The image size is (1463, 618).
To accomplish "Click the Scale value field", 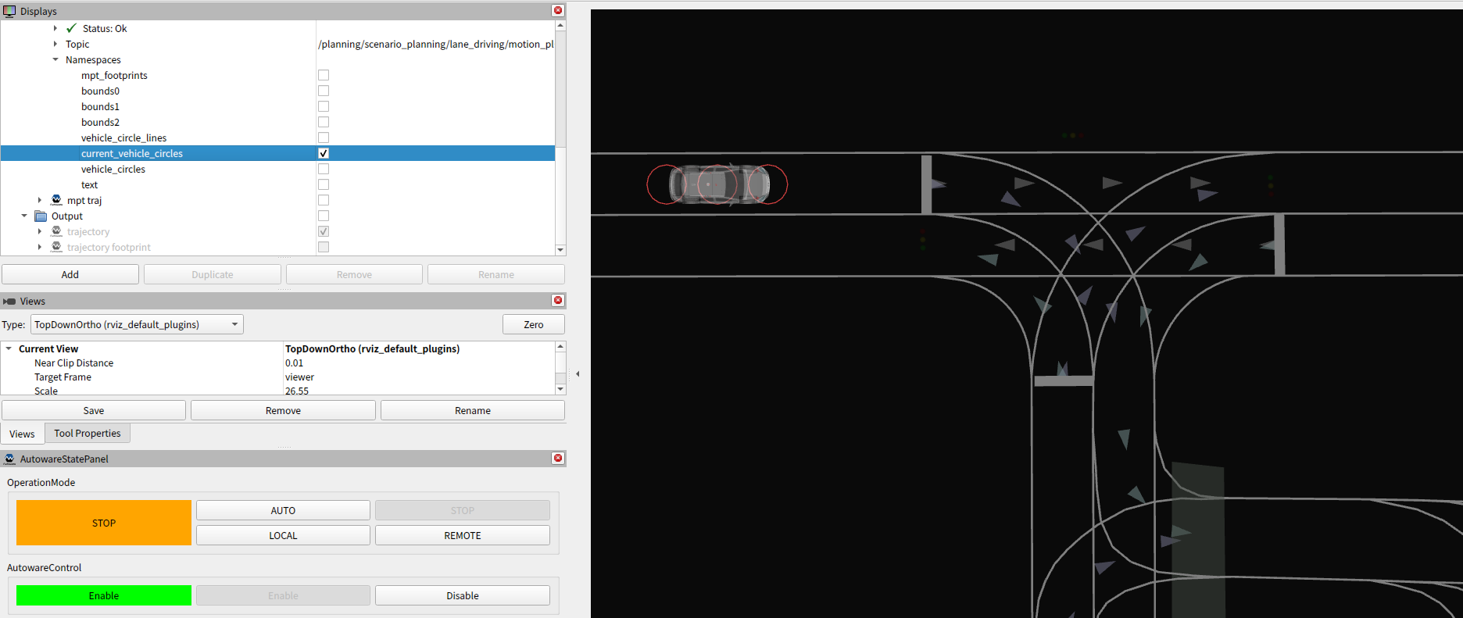I will [418, 391].
